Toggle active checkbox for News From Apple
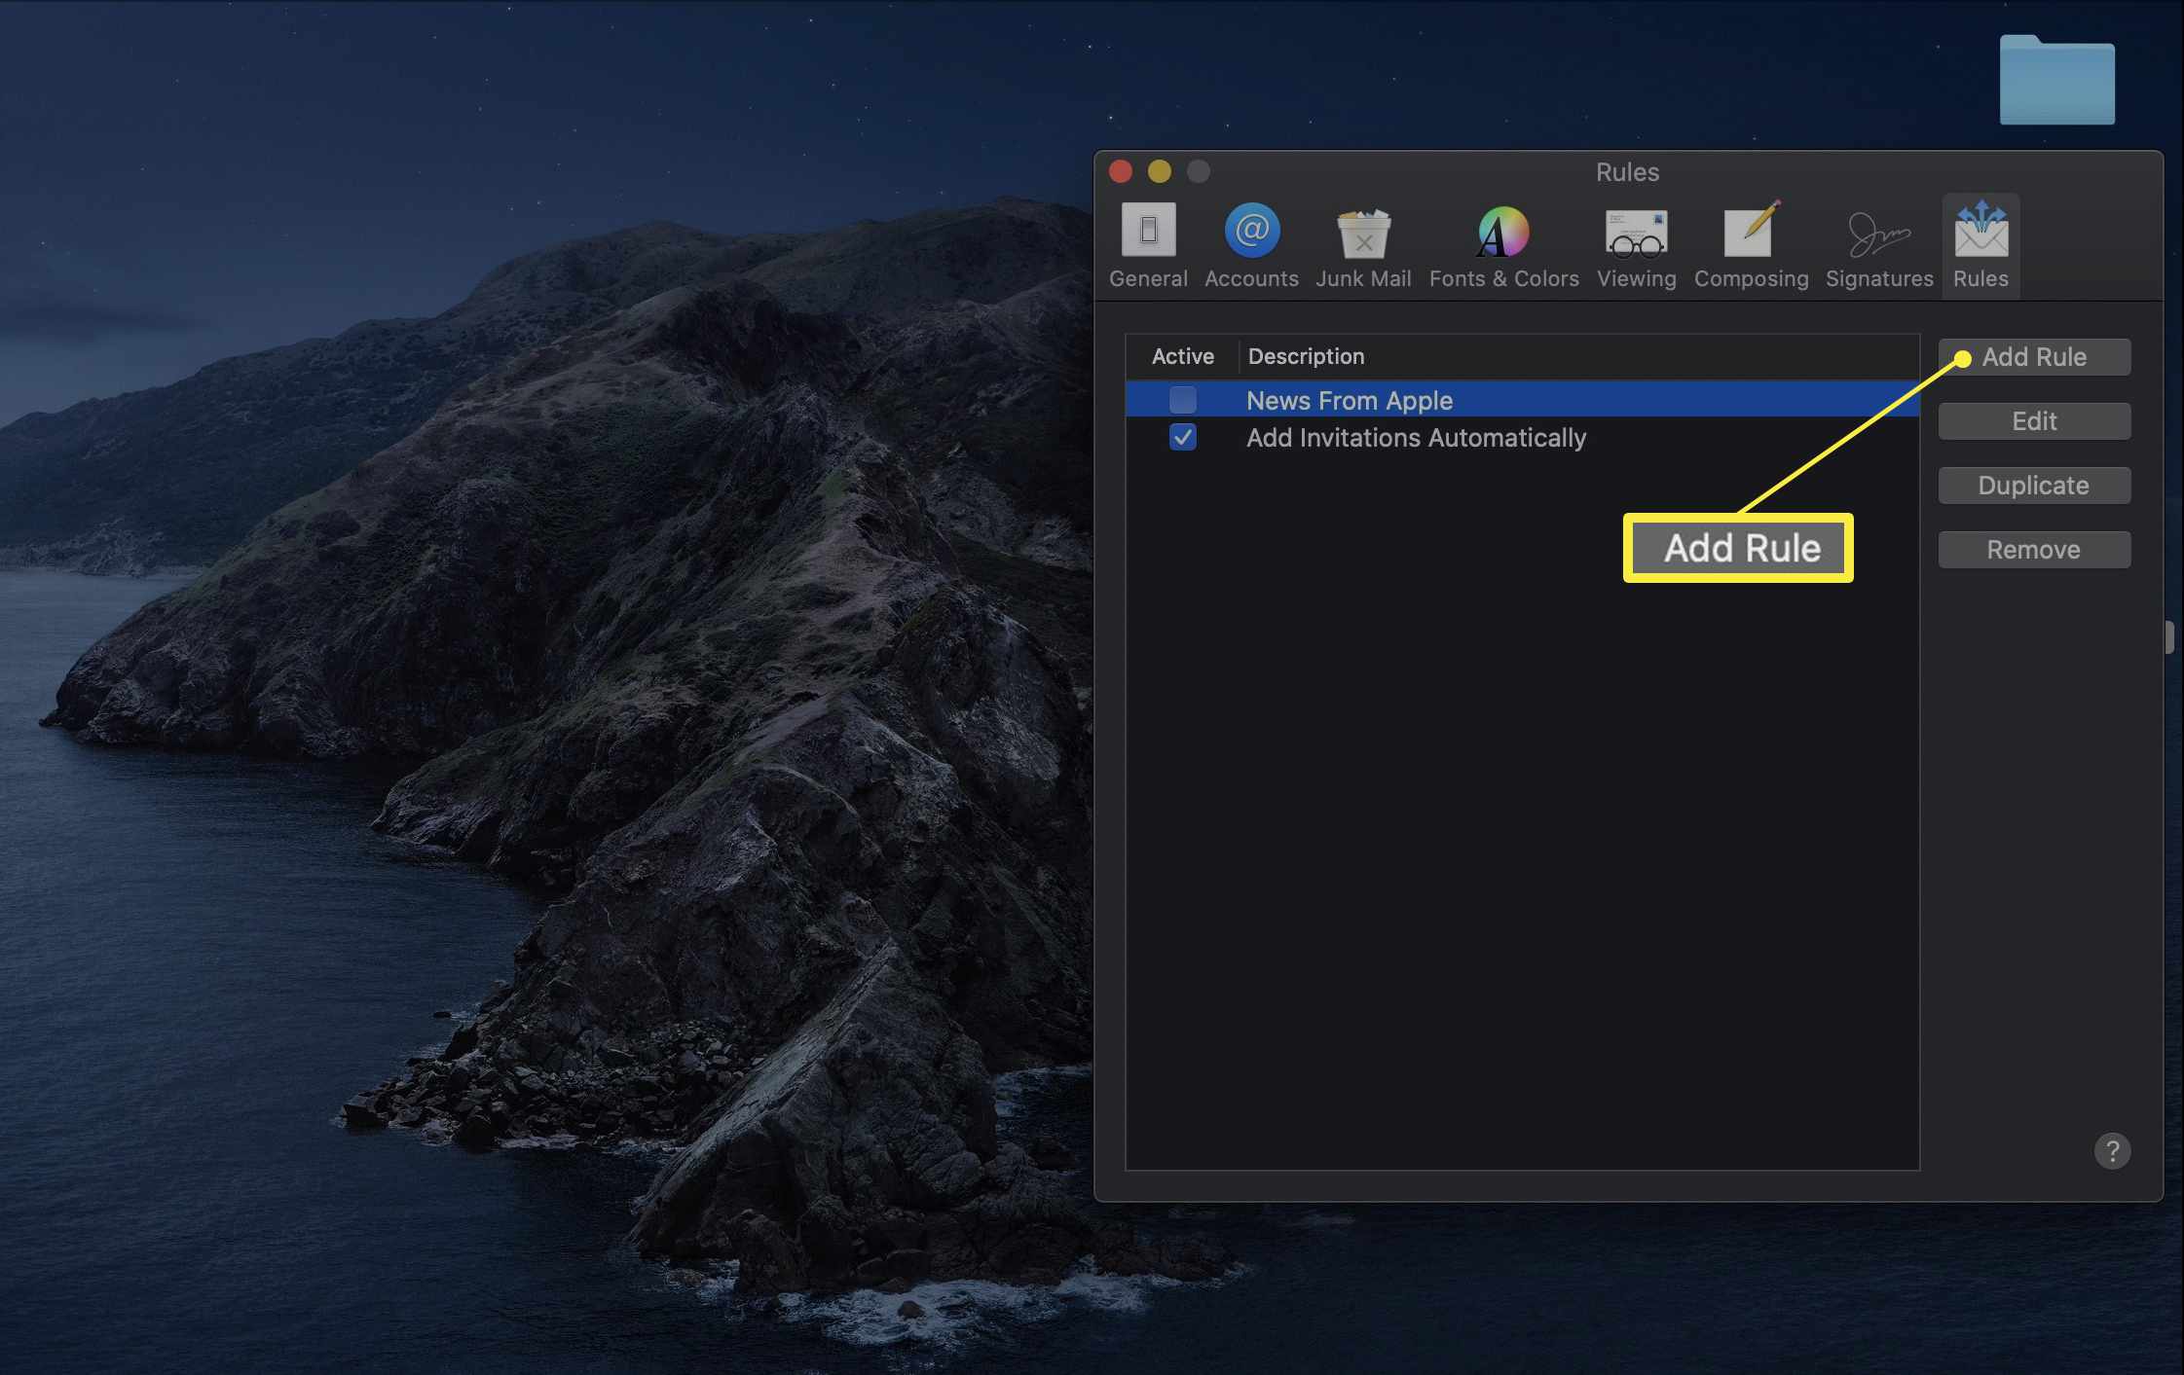Screen dimensions: 2184x1375 [x=1182, y=399]
